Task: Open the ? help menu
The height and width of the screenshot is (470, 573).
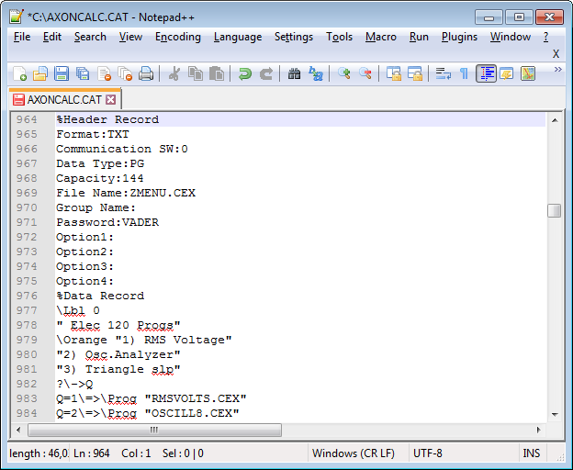Action: pos(545,37)
